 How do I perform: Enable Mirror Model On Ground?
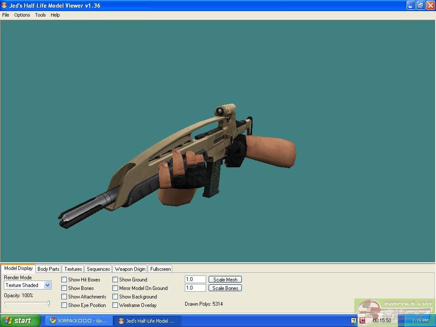point(115,288)
